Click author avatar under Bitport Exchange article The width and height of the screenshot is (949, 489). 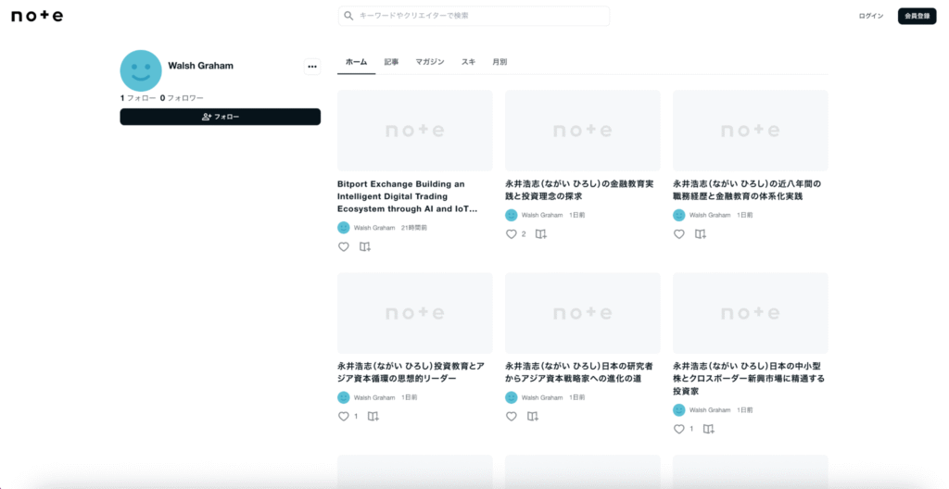click(x=344, y=228)
